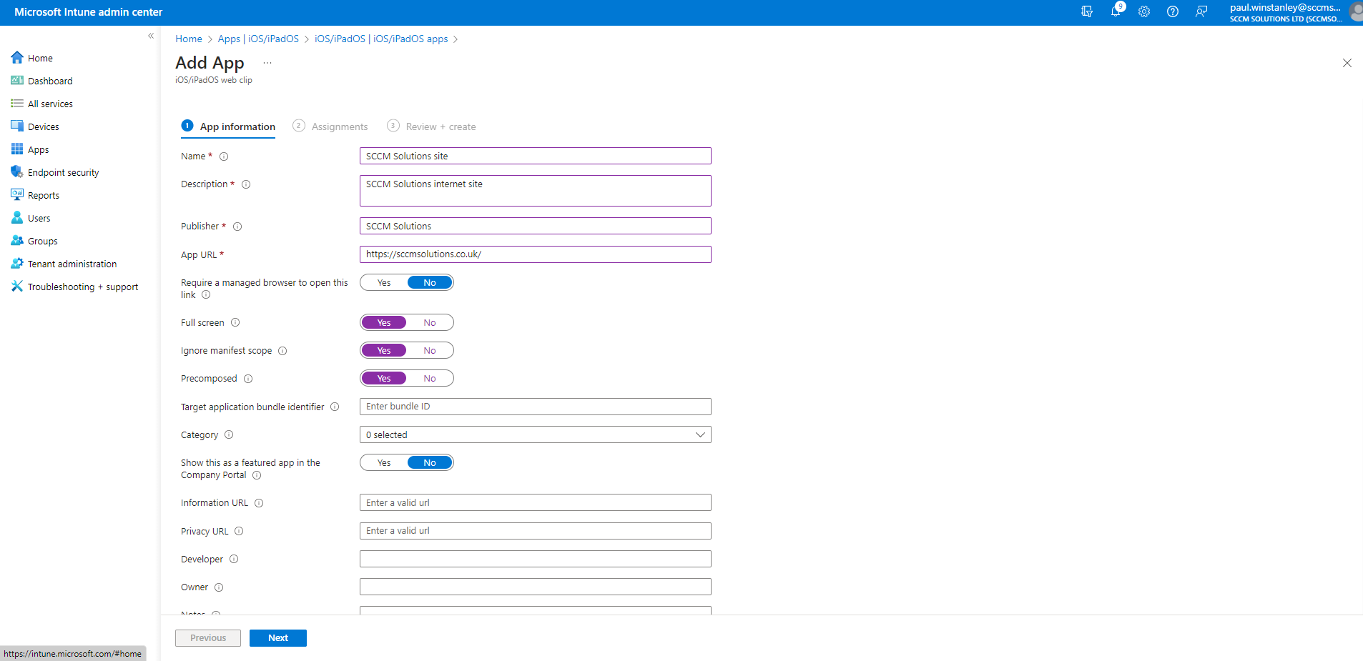Click the Troubleshooting + support wrench icon
1363x661 pixels.
tap(17, 287)
